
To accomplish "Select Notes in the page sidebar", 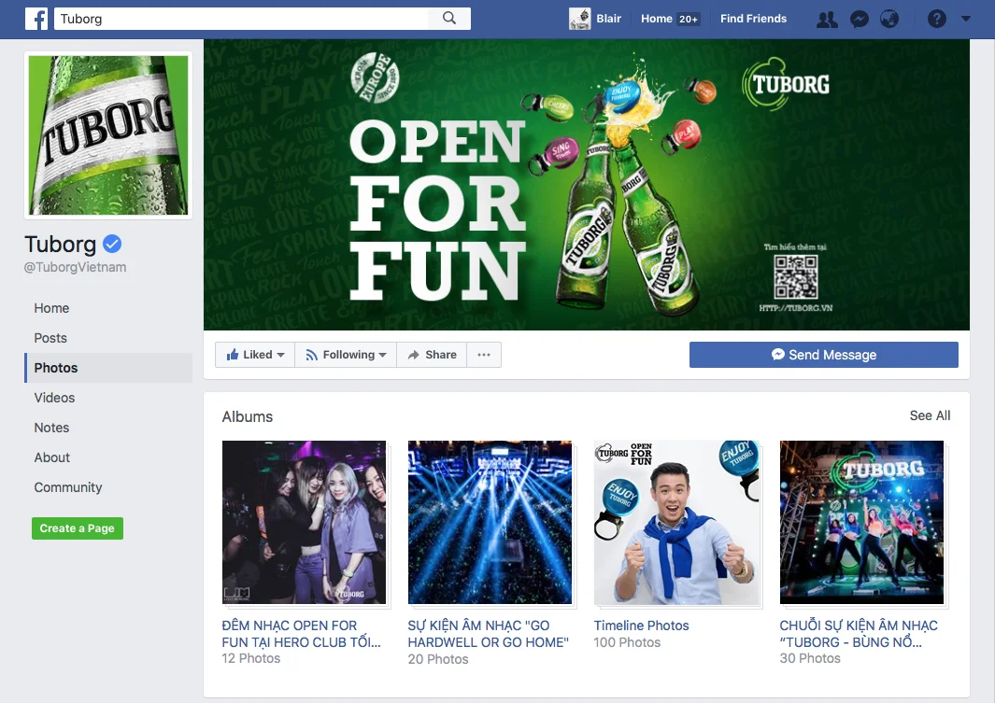I will (51, 428).
